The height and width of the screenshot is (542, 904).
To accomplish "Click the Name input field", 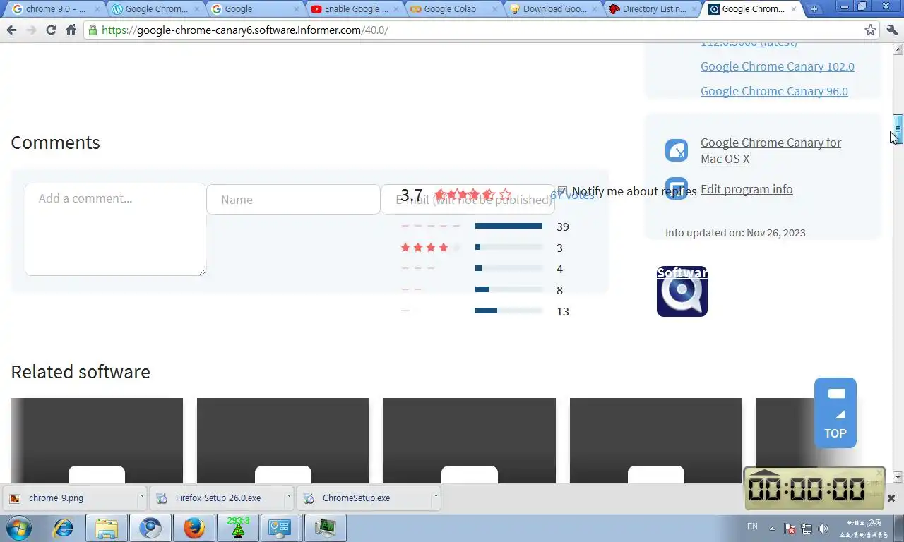I will (x=293, y=200).
